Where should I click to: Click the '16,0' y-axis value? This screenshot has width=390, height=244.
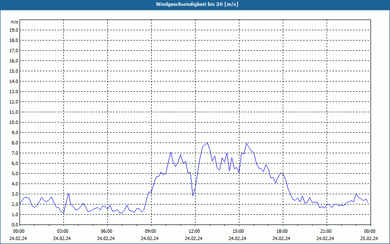[14, 61]
